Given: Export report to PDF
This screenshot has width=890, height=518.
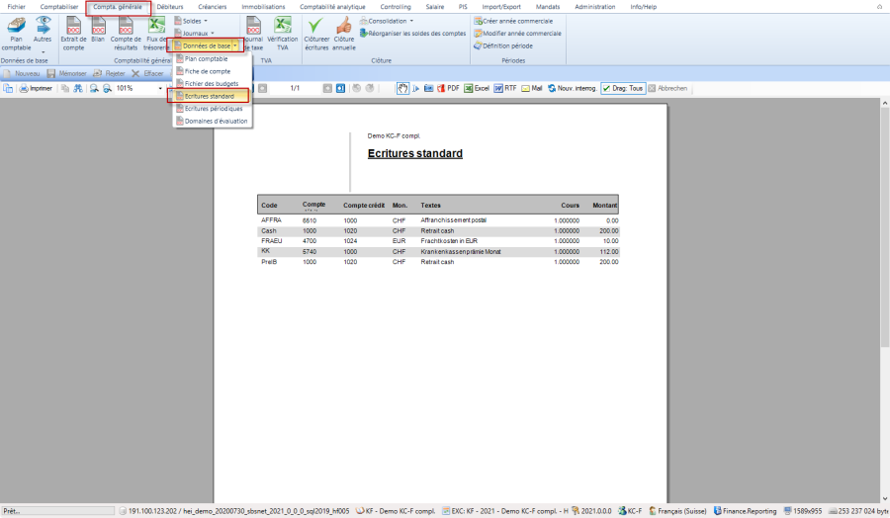Looking at the screenshot, I should point(448,89).
